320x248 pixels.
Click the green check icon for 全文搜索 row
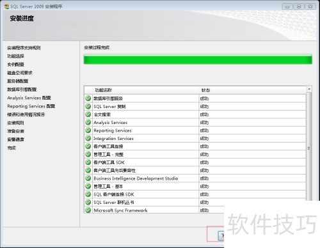(88, 114)
